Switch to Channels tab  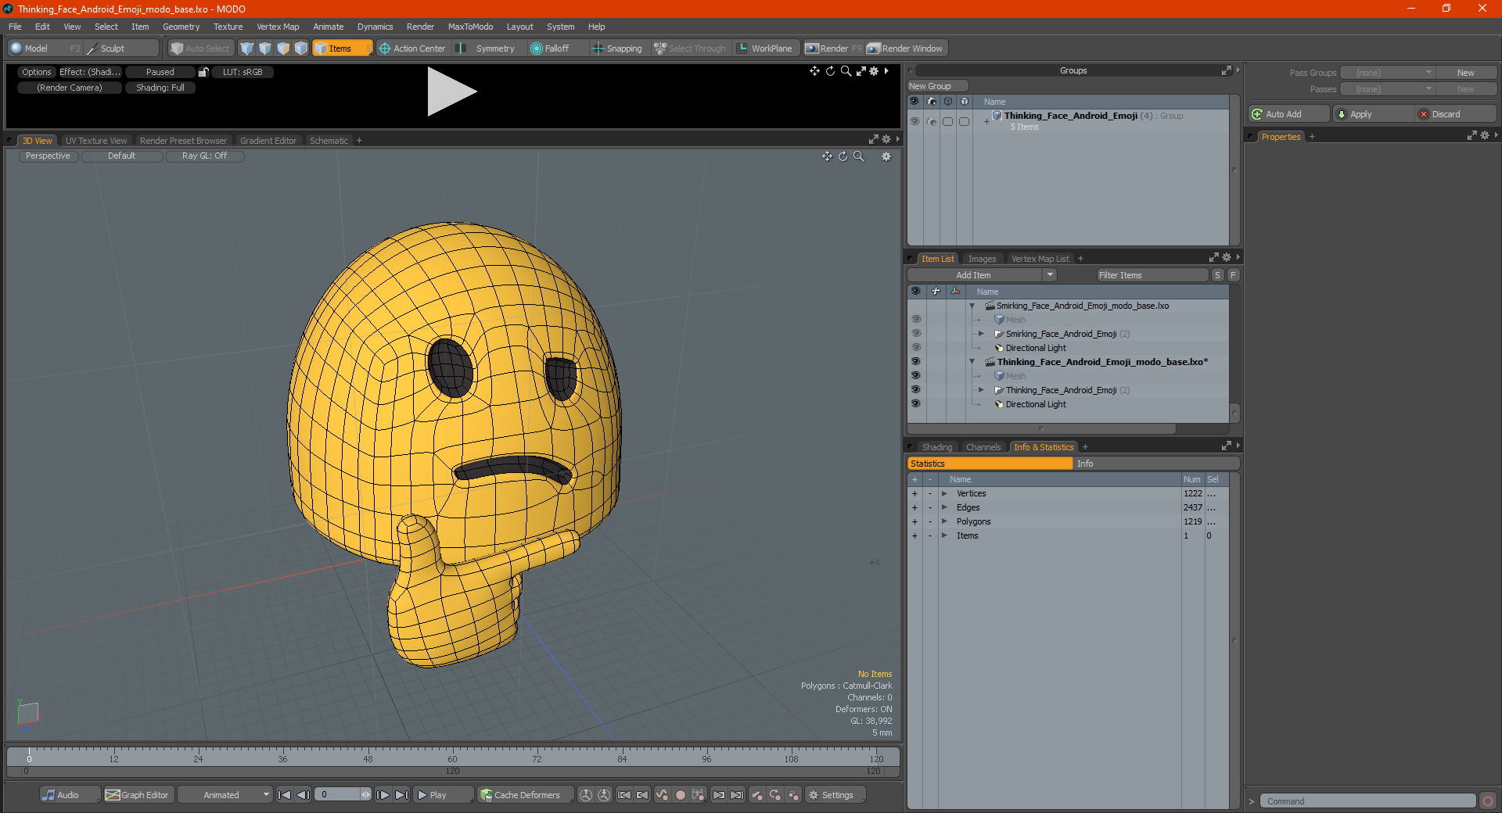(983, 447)
